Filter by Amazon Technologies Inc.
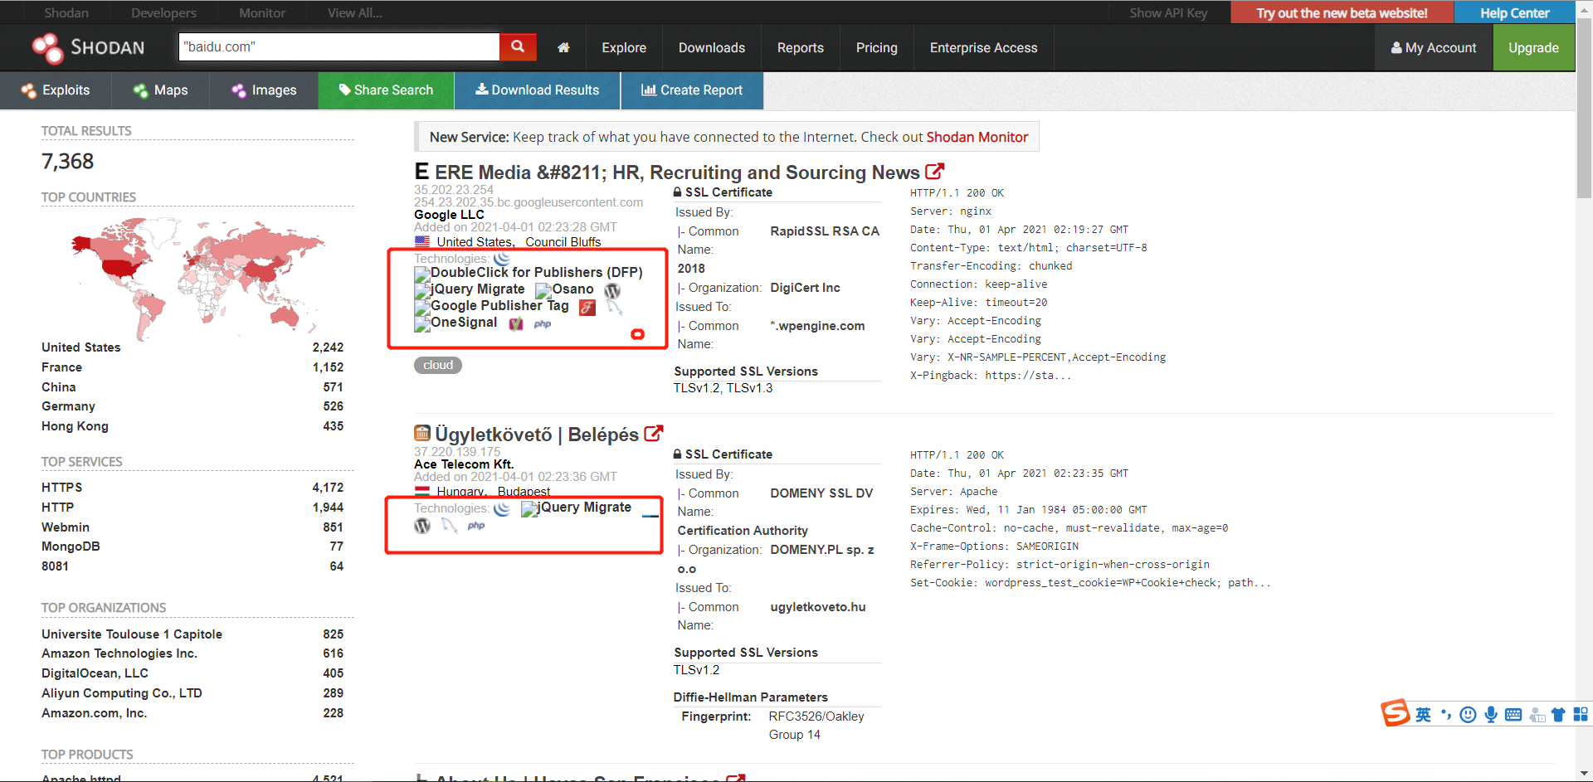The image size is (1593, 782). [x=119, y=653]
